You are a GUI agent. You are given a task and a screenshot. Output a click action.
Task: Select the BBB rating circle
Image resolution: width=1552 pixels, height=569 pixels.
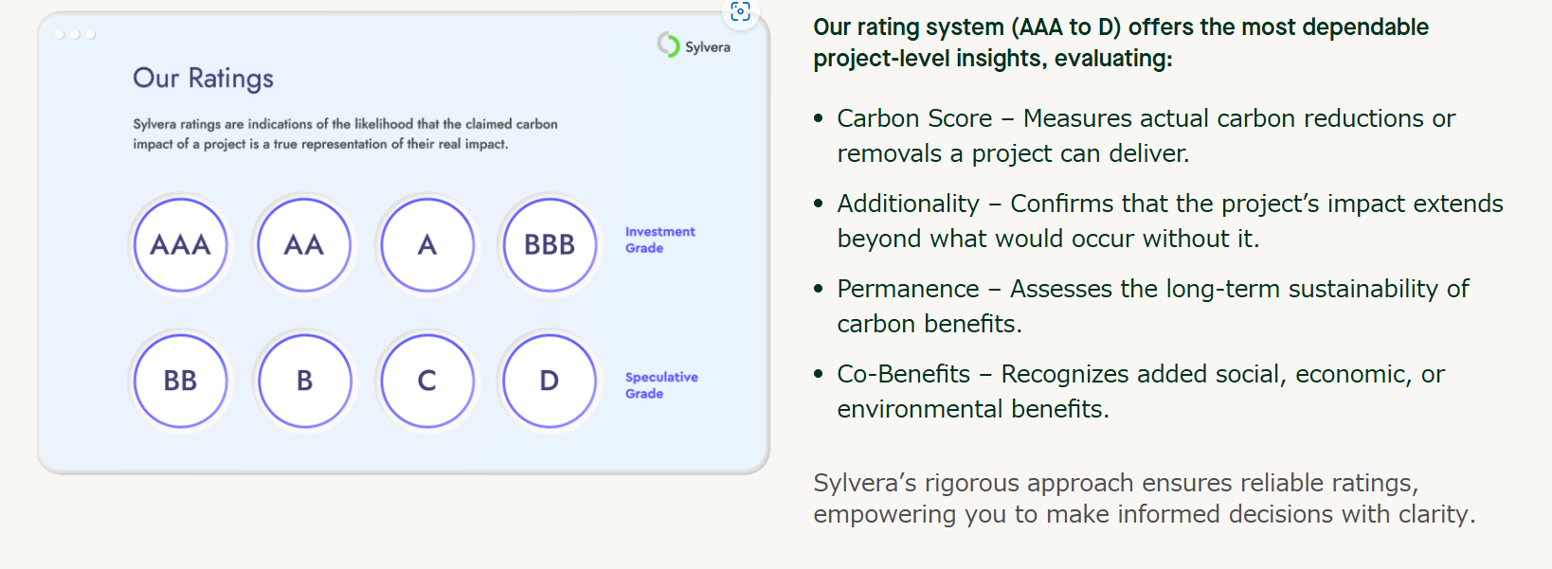click(550, 244)
